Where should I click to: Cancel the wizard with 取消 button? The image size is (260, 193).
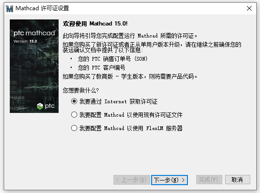click(238, 180)
